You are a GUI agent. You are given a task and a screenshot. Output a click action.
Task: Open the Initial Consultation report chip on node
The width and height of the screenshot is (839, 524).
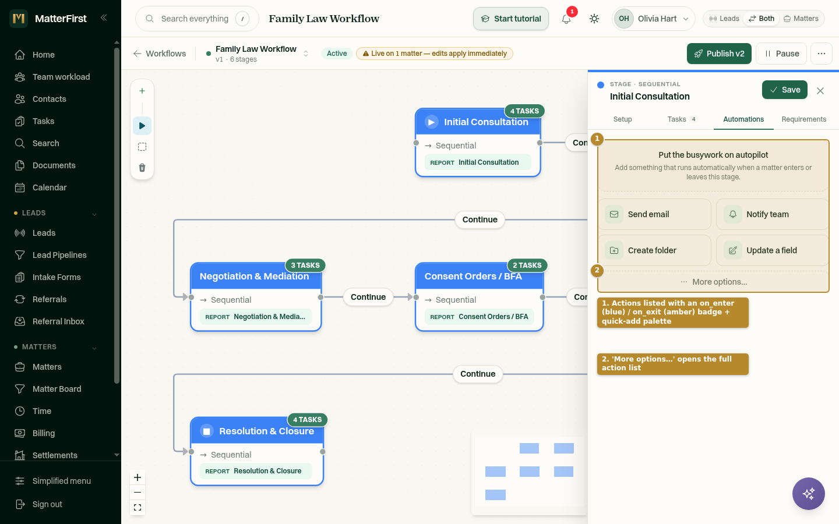click(478, 162)
